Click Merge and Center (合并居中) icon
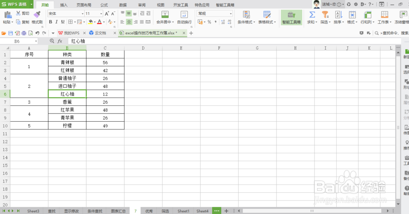 click(165, 15)
